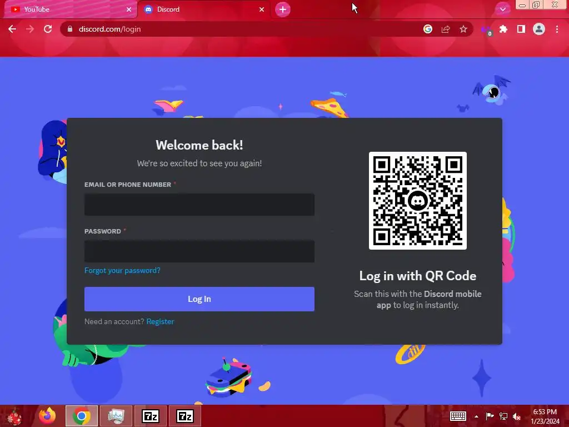Bookmark page with star icon
The width and height of the screenshot is (569, 427).
tap(463, 29)
